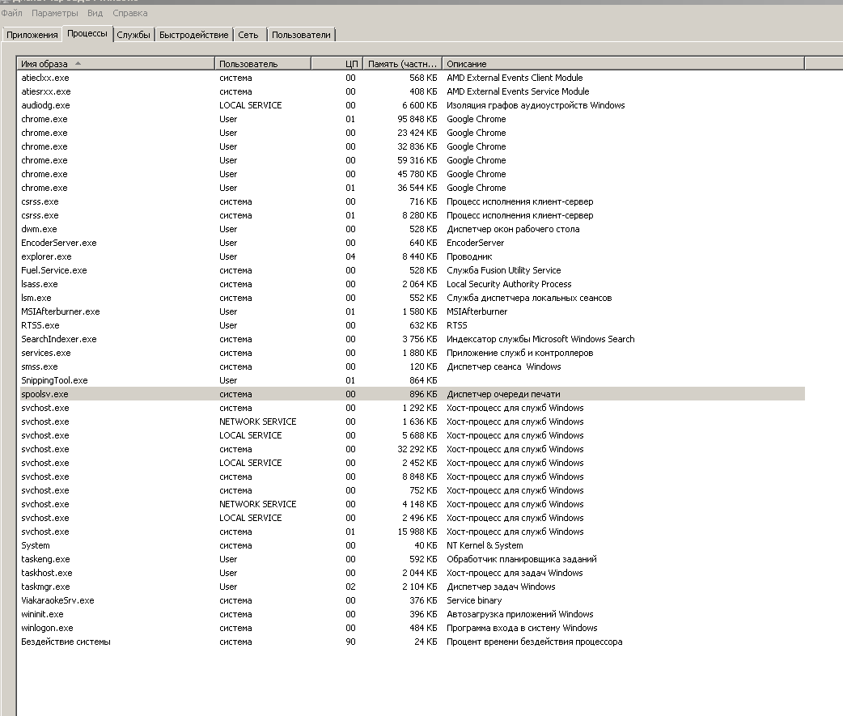Screen dimensions: 843x716
Task: Select the ViakaraokeSrv.exe process
Action: (x=413, y=601)
